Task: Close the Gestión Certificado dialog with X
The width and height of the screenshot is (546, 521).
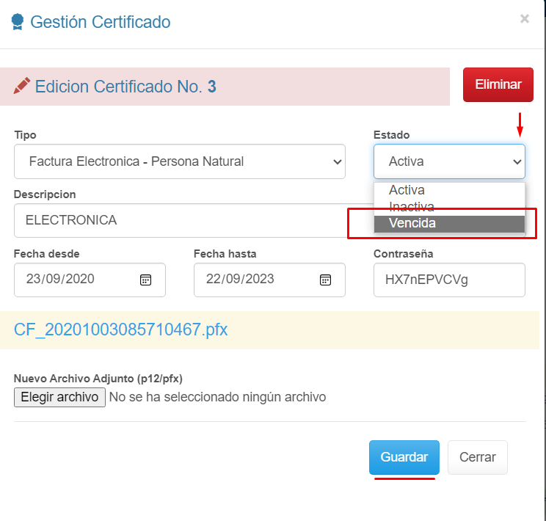Action: (524, 19)
